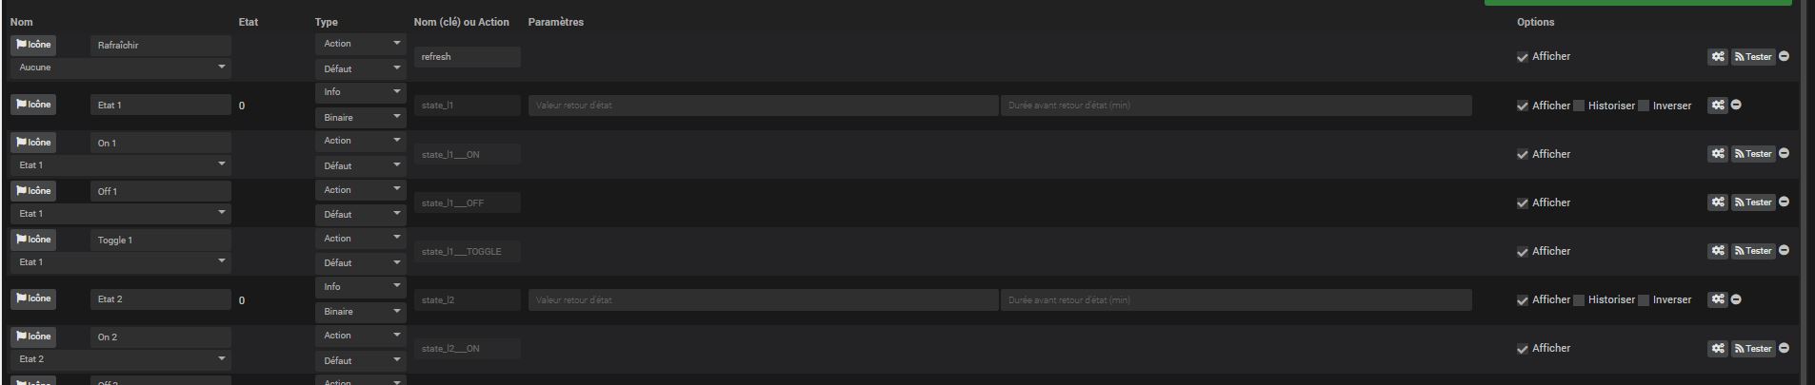The width and height of the screenshot is (1815, 385).
Task: Open settings gears for Rafraîchir command
Action: pyautogui.click(x=1717, y=57)
